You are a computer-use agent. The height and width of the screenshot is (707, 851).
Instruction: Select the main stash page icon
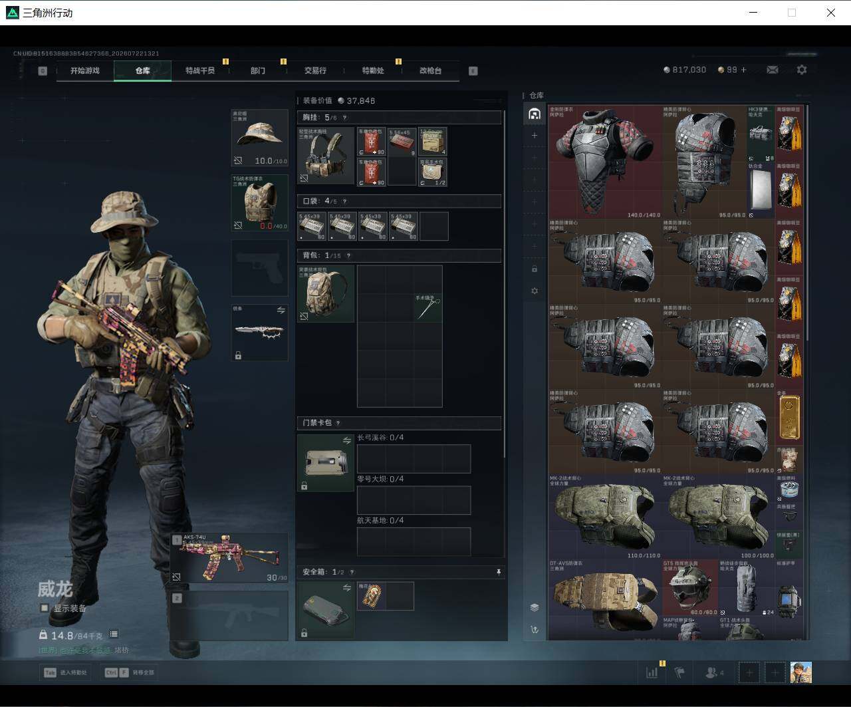coord(534,114)
